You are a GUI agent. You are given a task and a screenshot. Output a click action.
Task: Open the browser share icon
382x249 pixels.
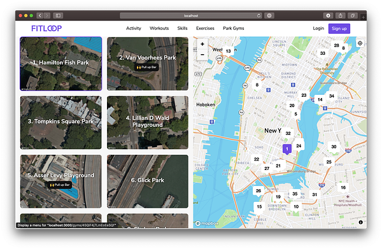(x=341, y=15)
